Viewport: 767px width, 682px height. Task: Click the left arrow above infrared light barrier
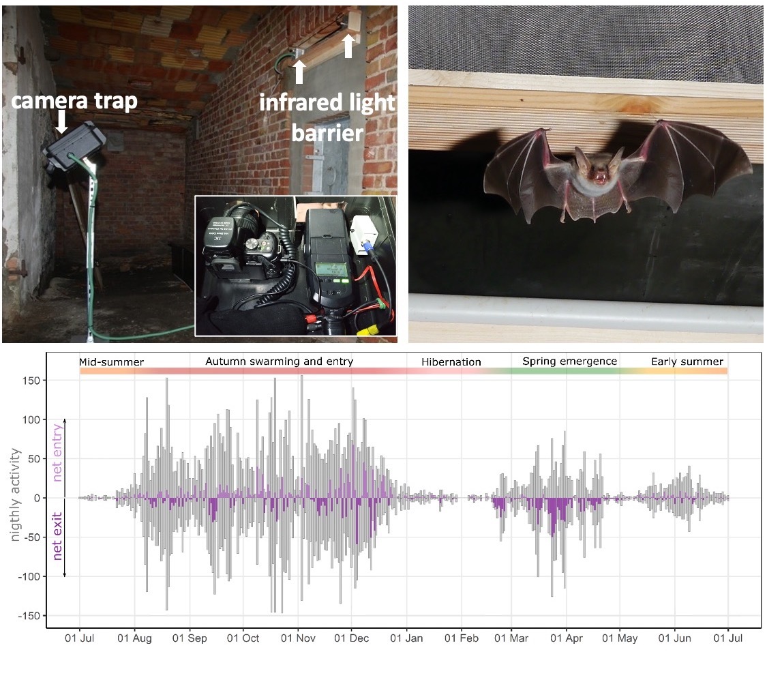point(298,71)
